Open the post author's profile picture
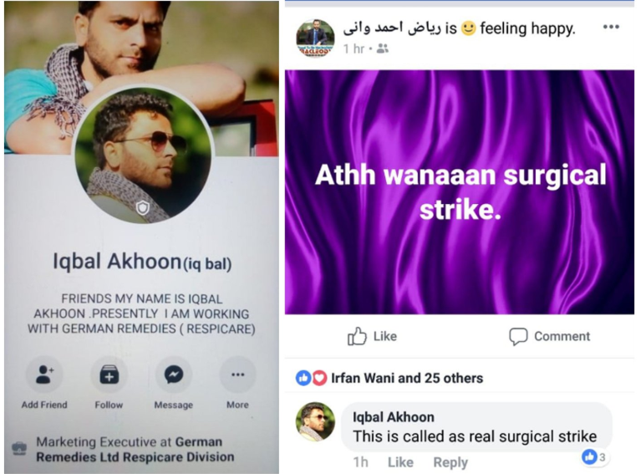Screen dimensions: 641x474 pos(315,38)
